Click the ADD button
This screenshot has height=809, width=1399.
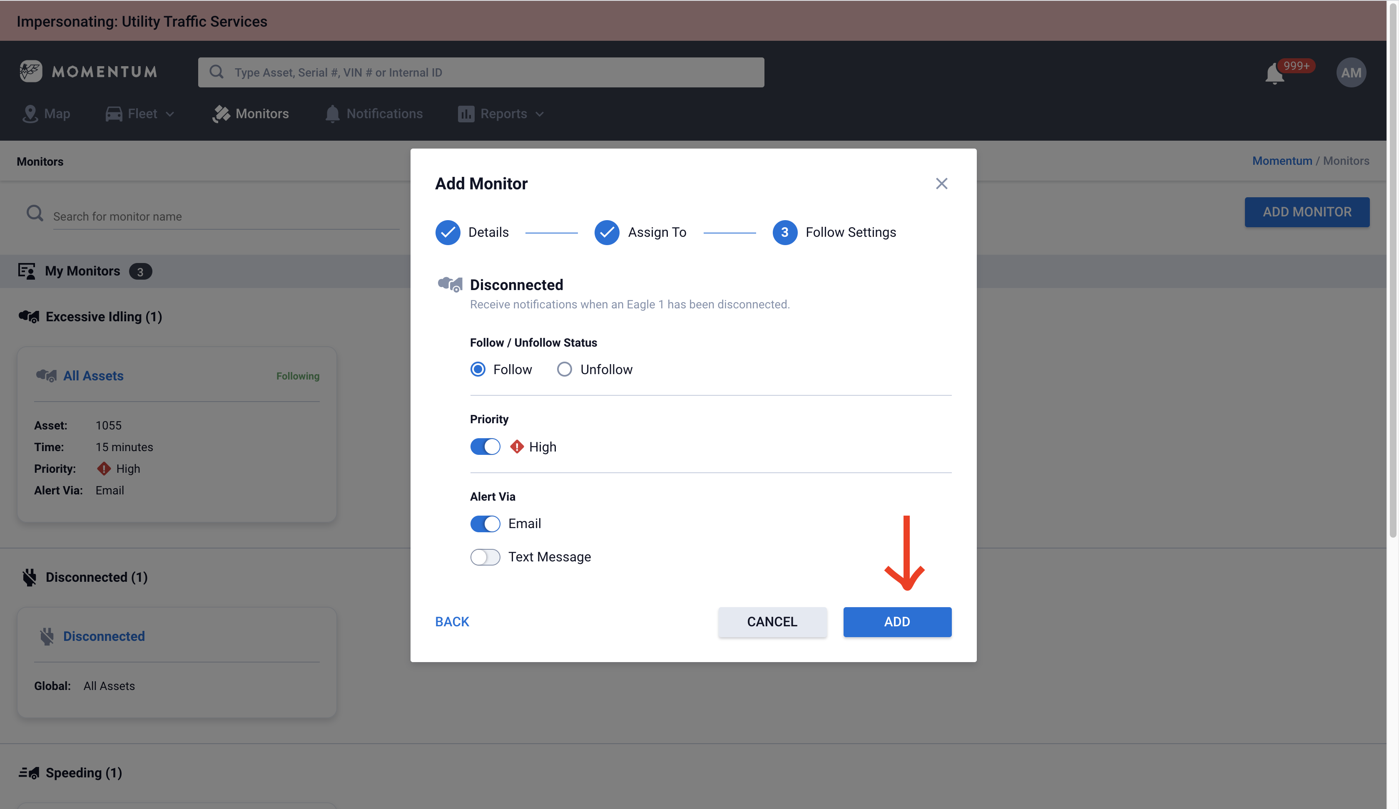pos(896,621)
